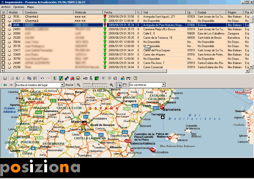Toggle the legend list pane icon
The height and width of the screenshot is (179, 254).
click(55, 78)
